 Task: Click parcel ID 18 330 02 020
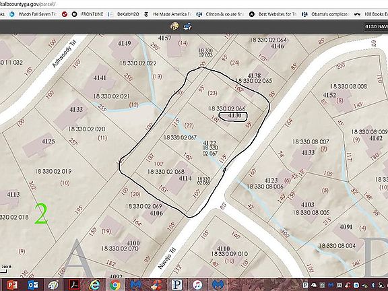click(x=87, y=129)
